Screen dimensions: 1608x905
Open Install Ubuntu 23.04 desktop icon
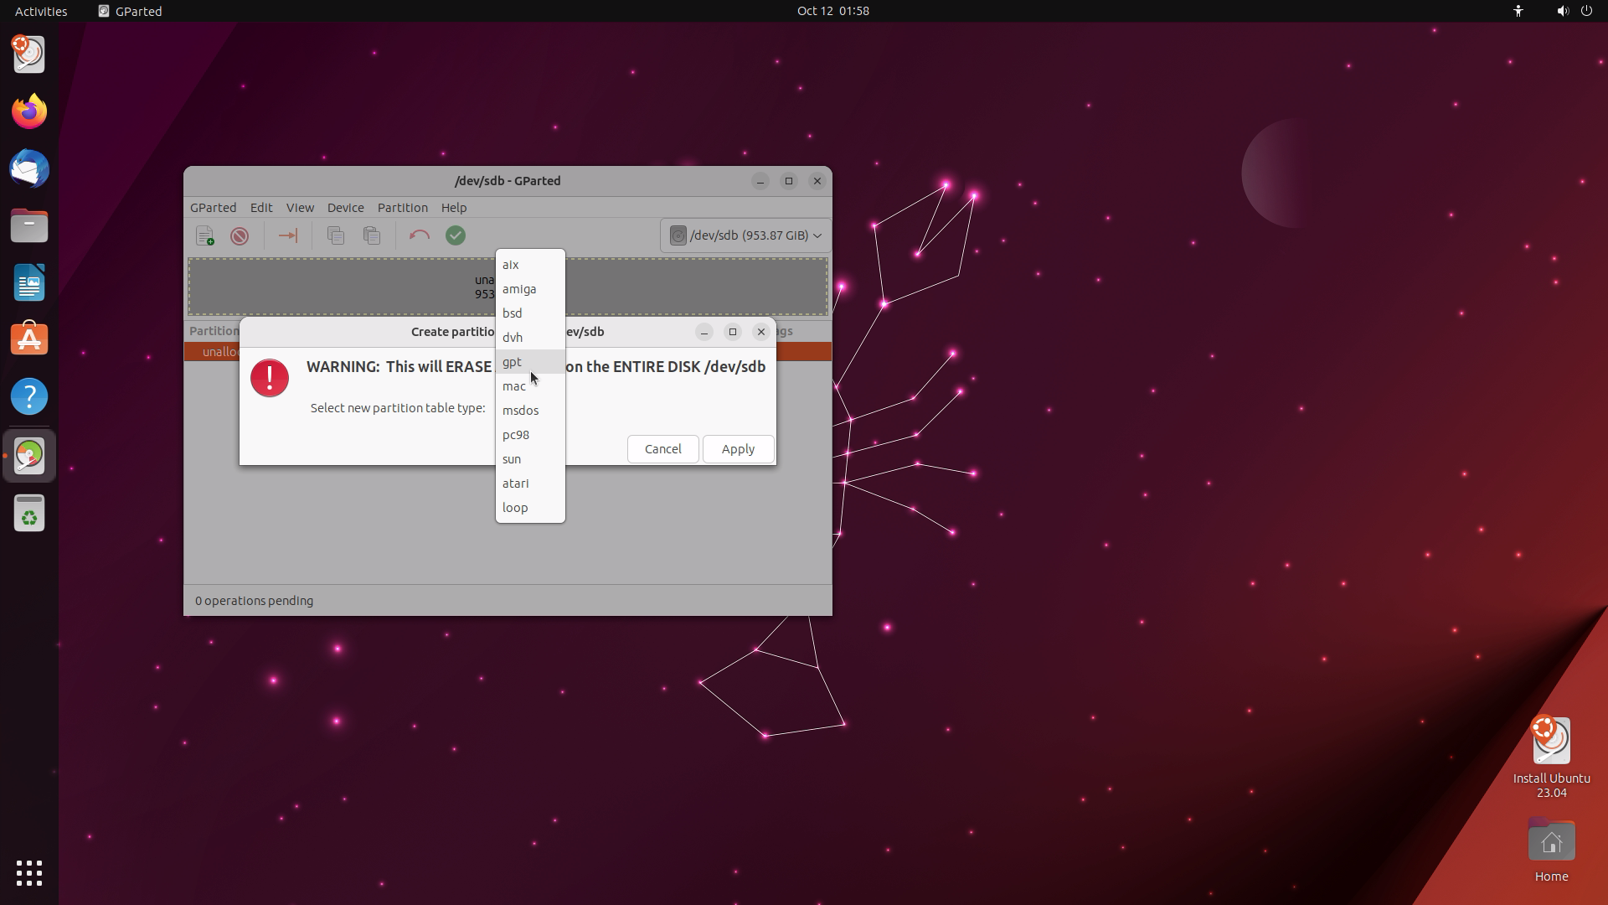(x=1551, y=758)
